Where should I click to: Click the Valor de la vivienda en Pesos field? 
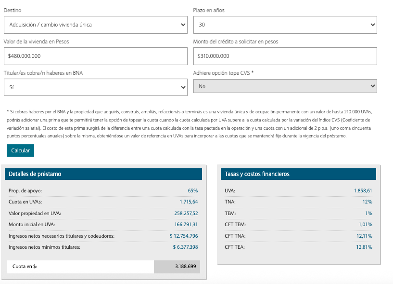pyautogui.click(x=96, y=56)
